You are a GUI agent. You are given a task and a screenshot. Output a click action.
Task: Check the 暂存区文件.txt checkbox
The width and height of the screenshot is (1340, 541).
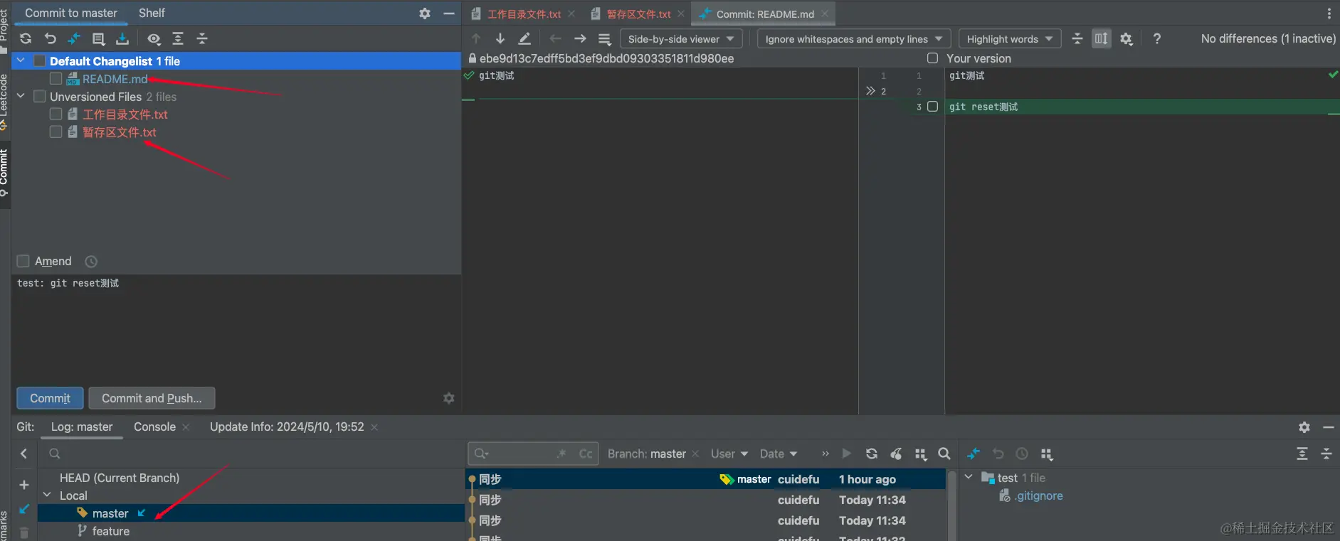(56, 132)
